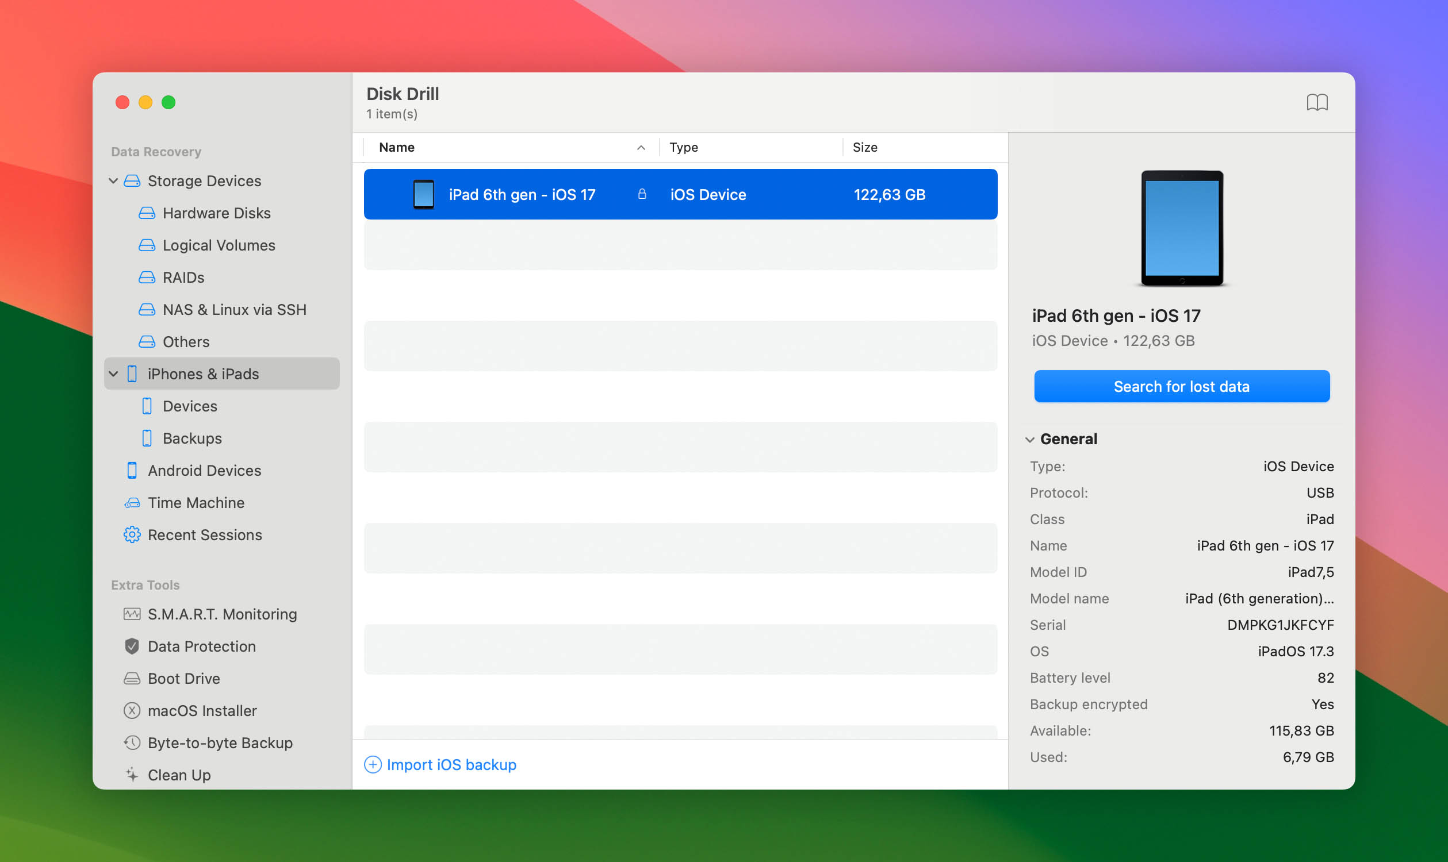Open Devices under iPhones & iPads
The height and width of the screenshot is (862, 1448).
[190, 406]
